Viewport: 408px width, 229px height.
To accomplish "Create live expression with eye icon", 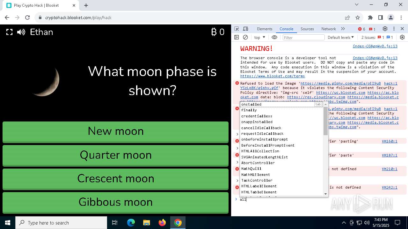I will [274, 37].
